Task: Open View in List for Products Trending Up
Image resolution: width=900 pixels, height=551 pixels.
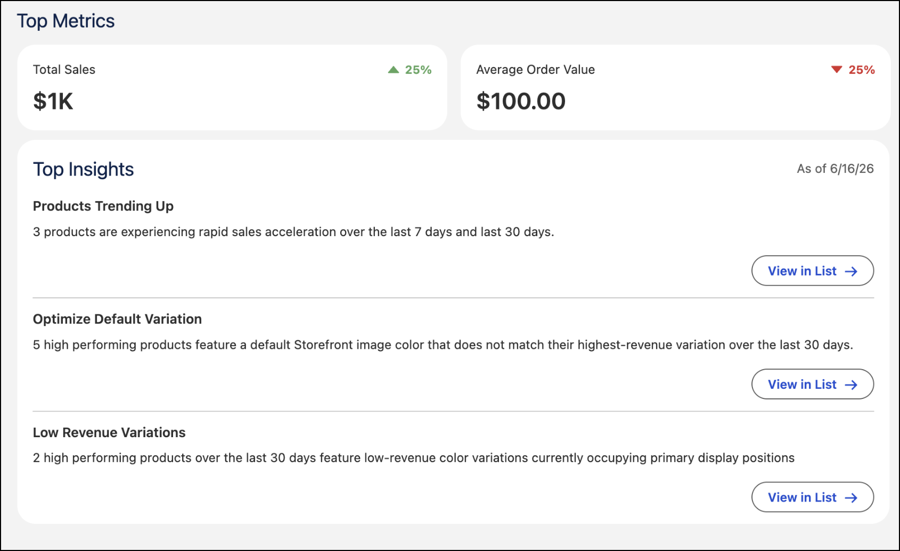Action: tap(812, 271)
